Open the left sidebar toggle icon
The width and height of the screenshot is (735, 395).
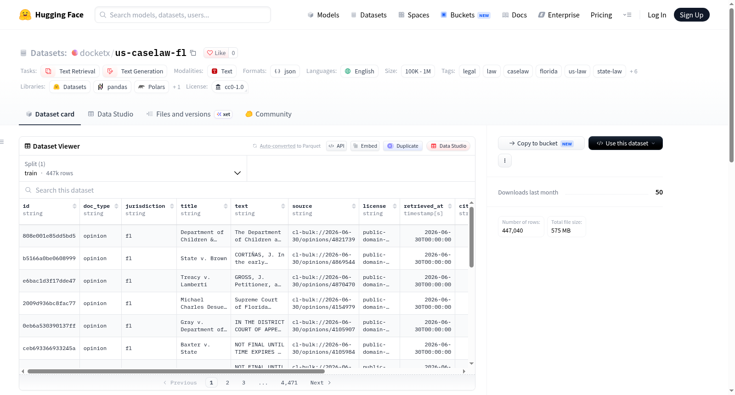tap(2, 142)
